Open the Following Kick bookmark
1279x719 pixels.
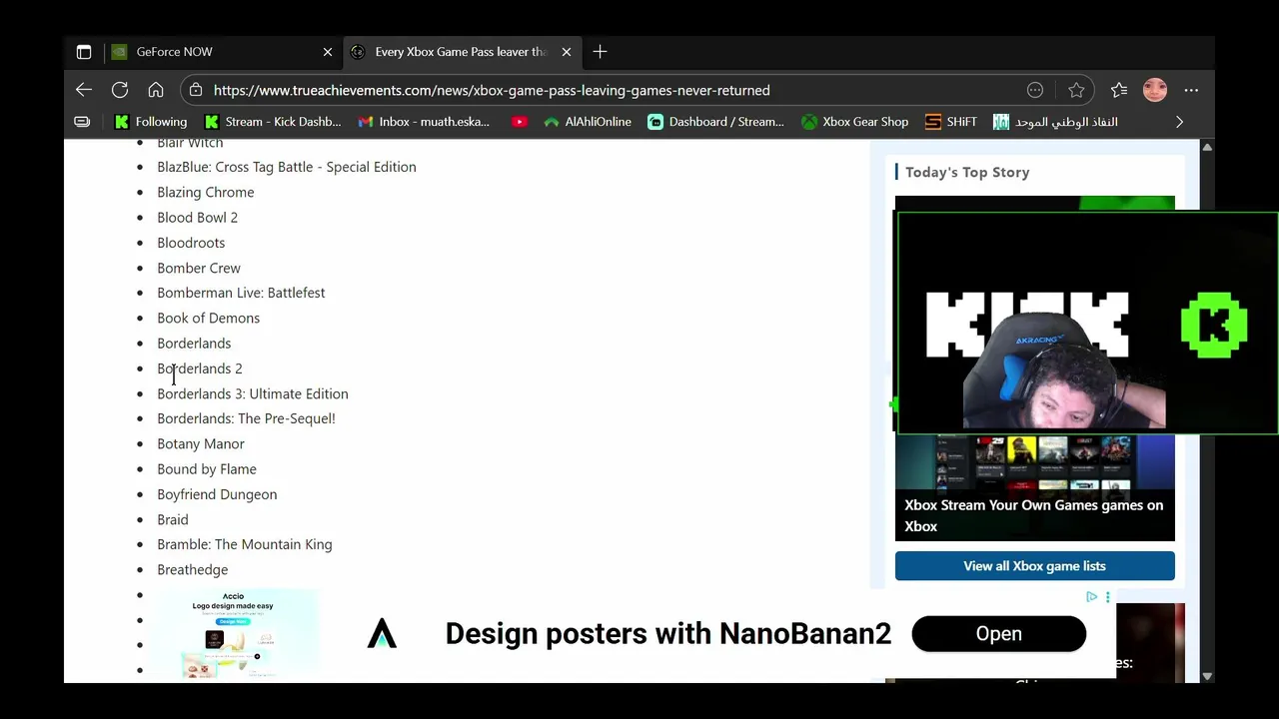(151, 122)
